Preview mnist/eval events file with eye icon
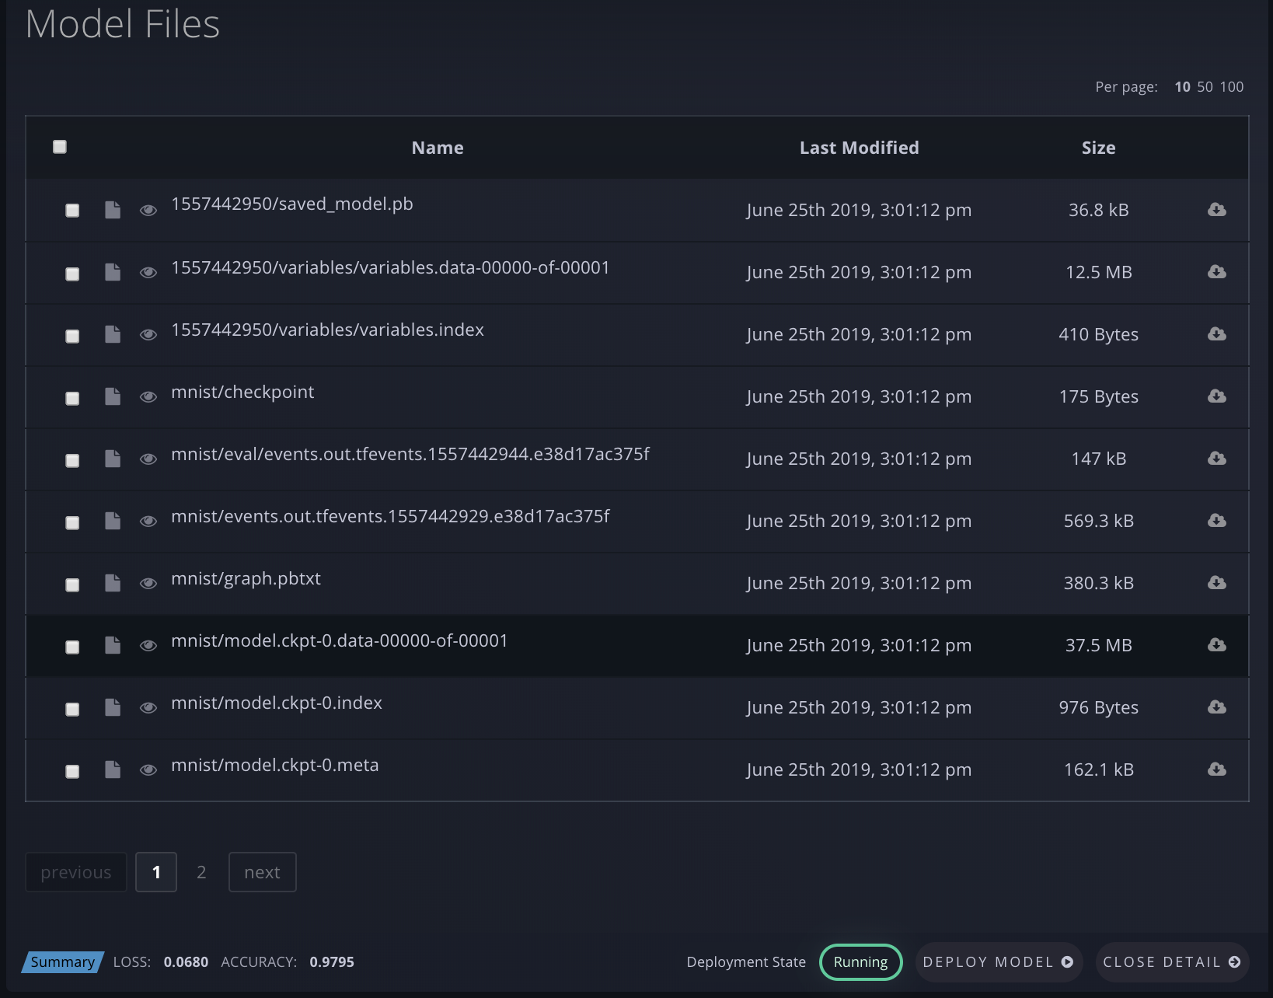Screen dimensions: 1273x998 coord(148,459)
